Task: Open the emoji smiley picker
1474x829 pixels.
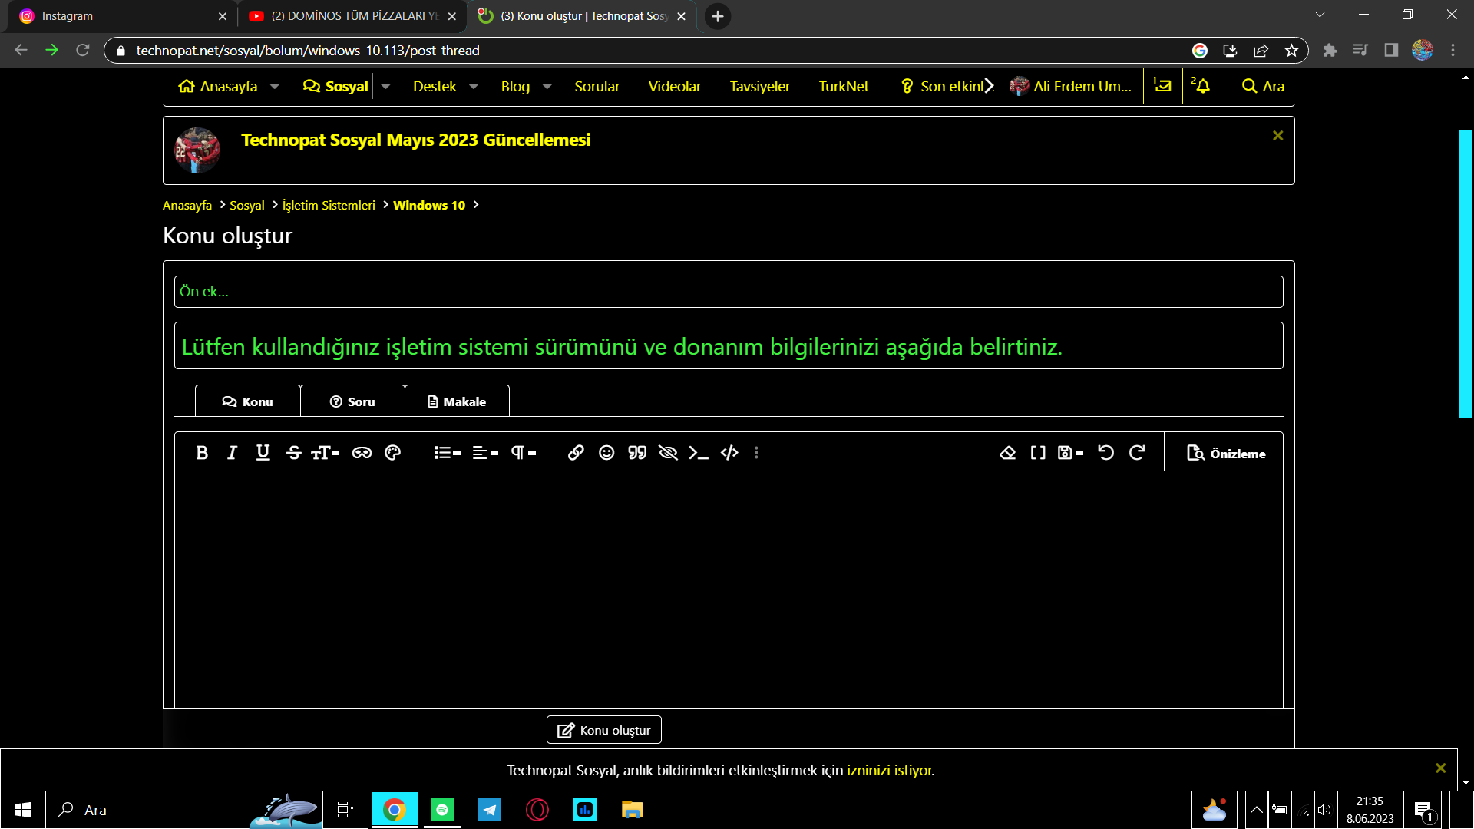Action: point(606,453)
